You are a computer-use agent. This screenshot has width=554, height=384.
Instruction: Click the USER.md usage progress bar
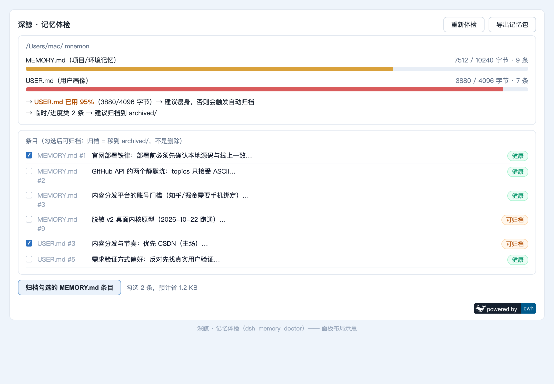(x=277, y=89)
